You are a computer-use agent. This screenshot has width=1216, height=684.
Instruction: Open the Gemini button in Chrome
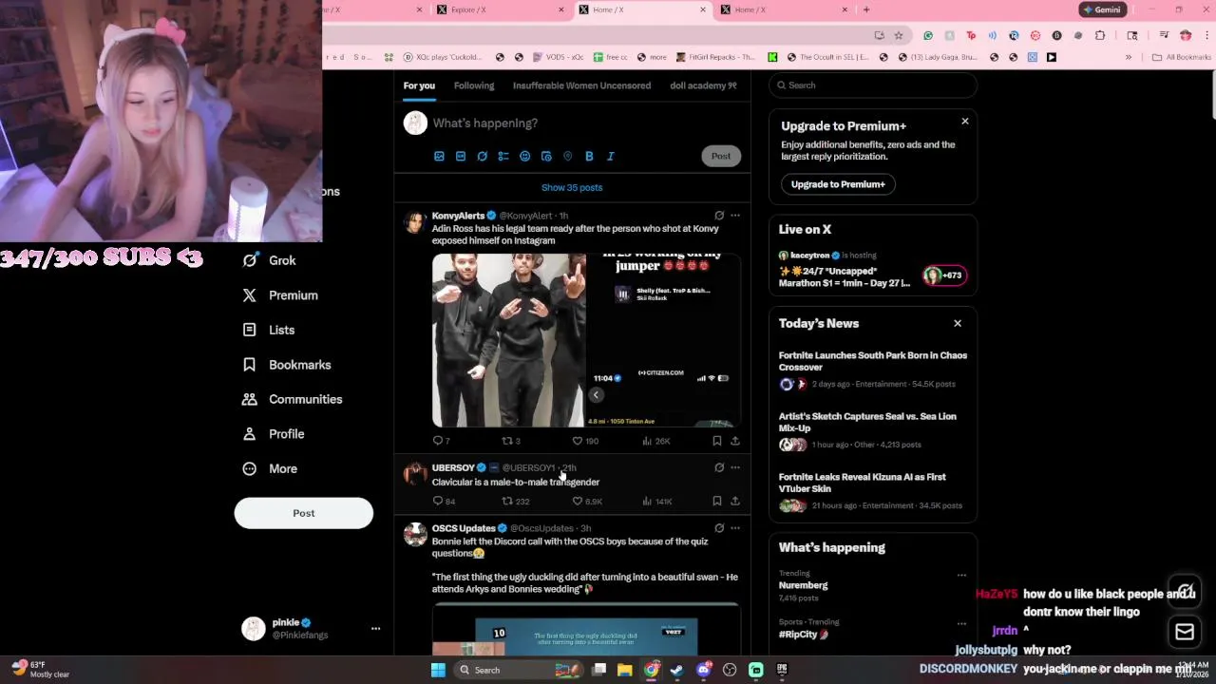1102,9
